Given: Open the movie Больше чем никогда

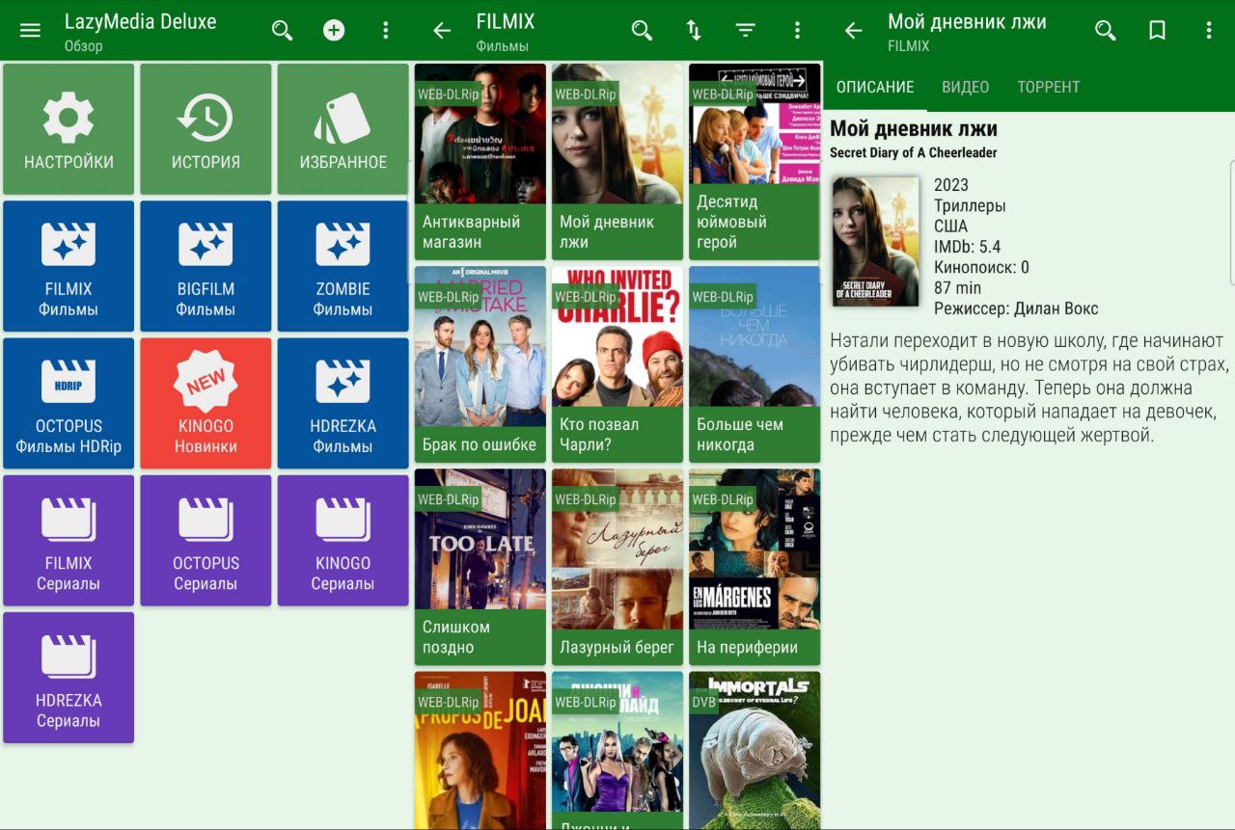Looking at the screenshot, I should click(x=755, y=364).
